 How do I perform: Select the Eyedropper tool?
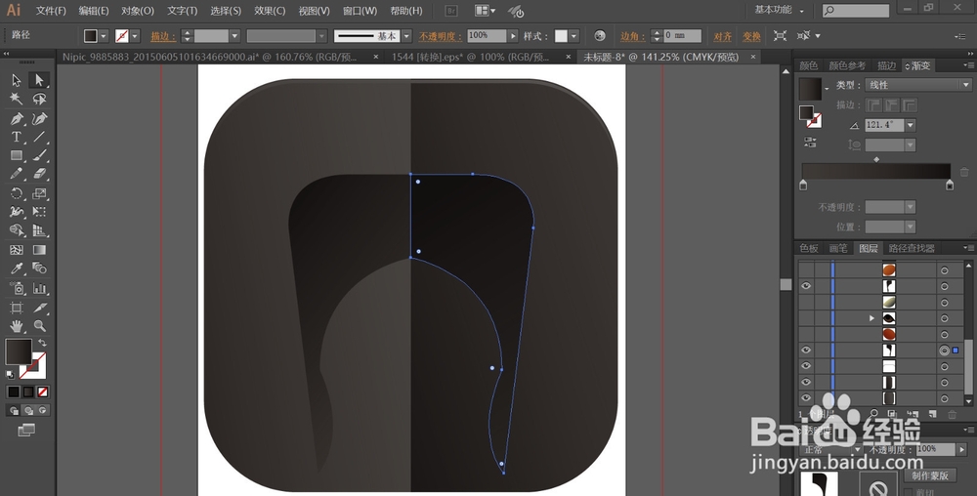click(x=17, y=269)
